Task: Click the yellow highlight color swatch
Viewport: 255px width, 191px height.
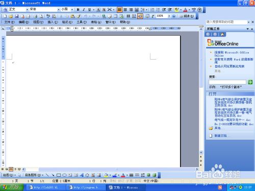Action: pyautogui.click(x=176, y=10)
